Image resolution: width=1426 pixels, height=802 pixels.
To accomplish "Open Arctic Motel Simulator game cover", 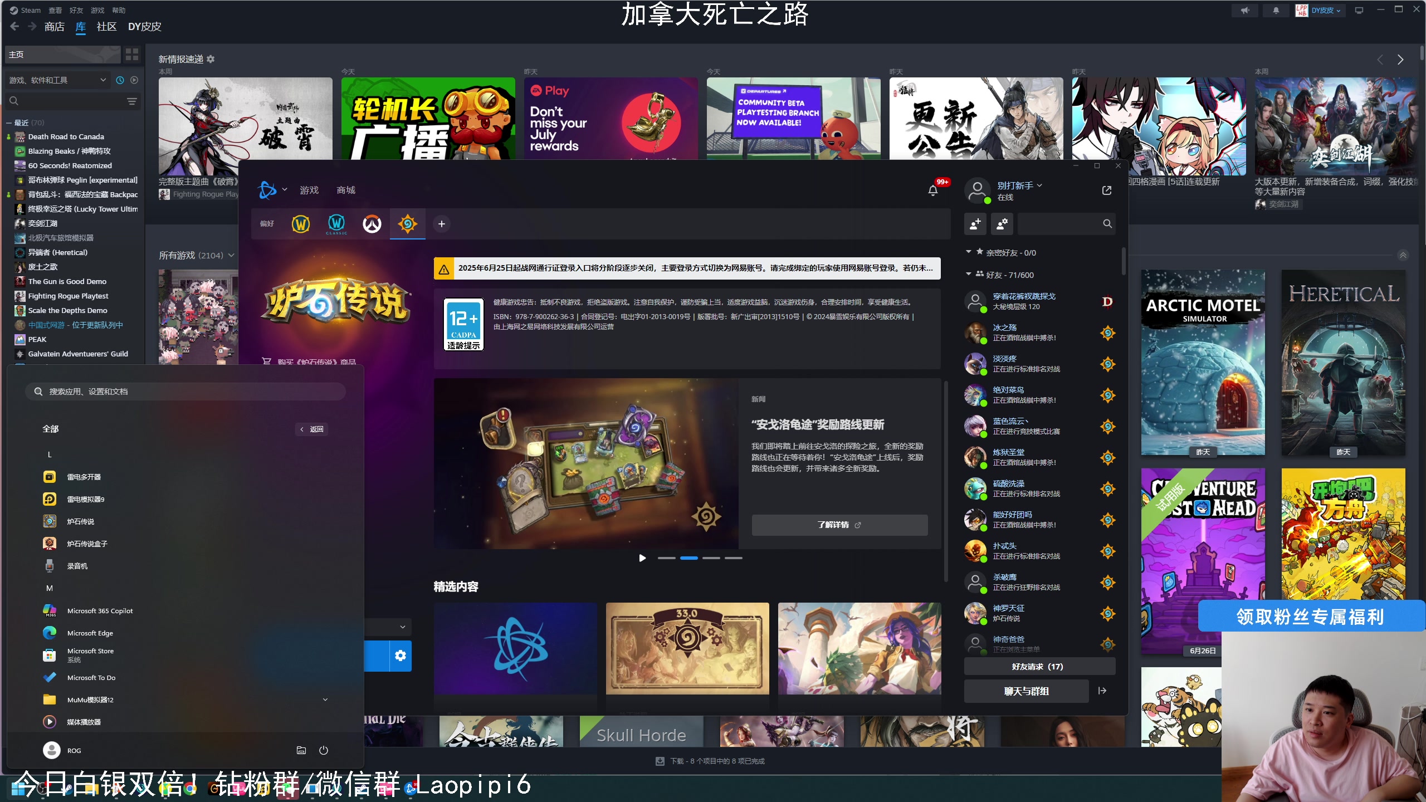I will [x=1203, y=363].
